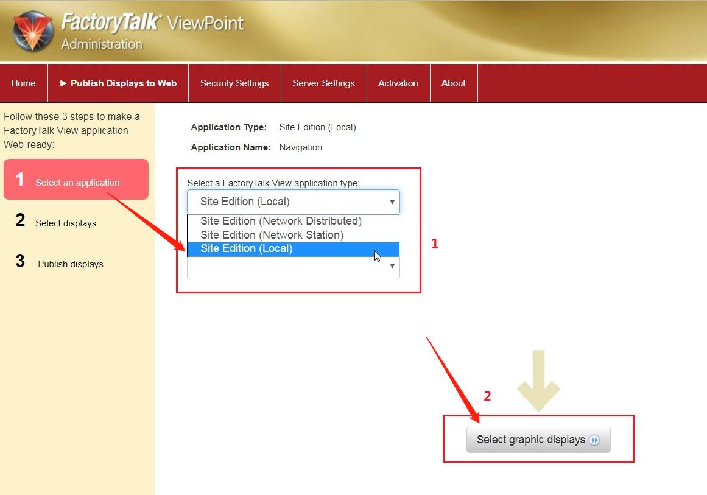Open Publish Displays to Web menu
707x495 pixels.
pos(118,83)
